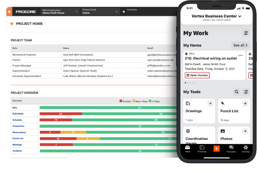Tap the Drawings blueprint icon on card
Viewport: 257px width, 171px height.
click(x=188, y=103)
